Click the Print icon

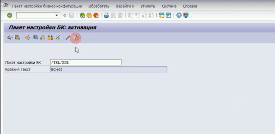pos(106,15)
